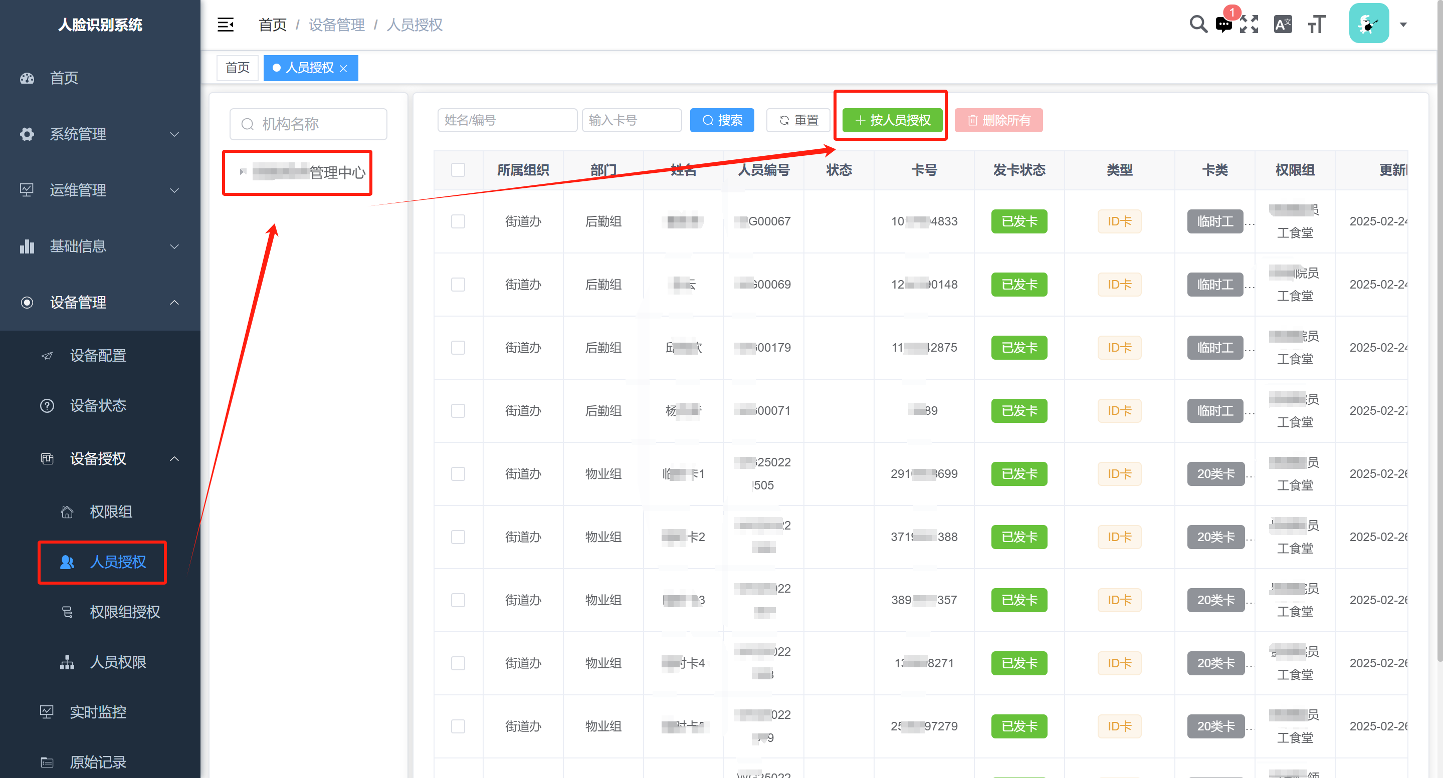Check the row with card number ending 8271
The width and height of the screenshot is (1443, 778).
(458, 664)
